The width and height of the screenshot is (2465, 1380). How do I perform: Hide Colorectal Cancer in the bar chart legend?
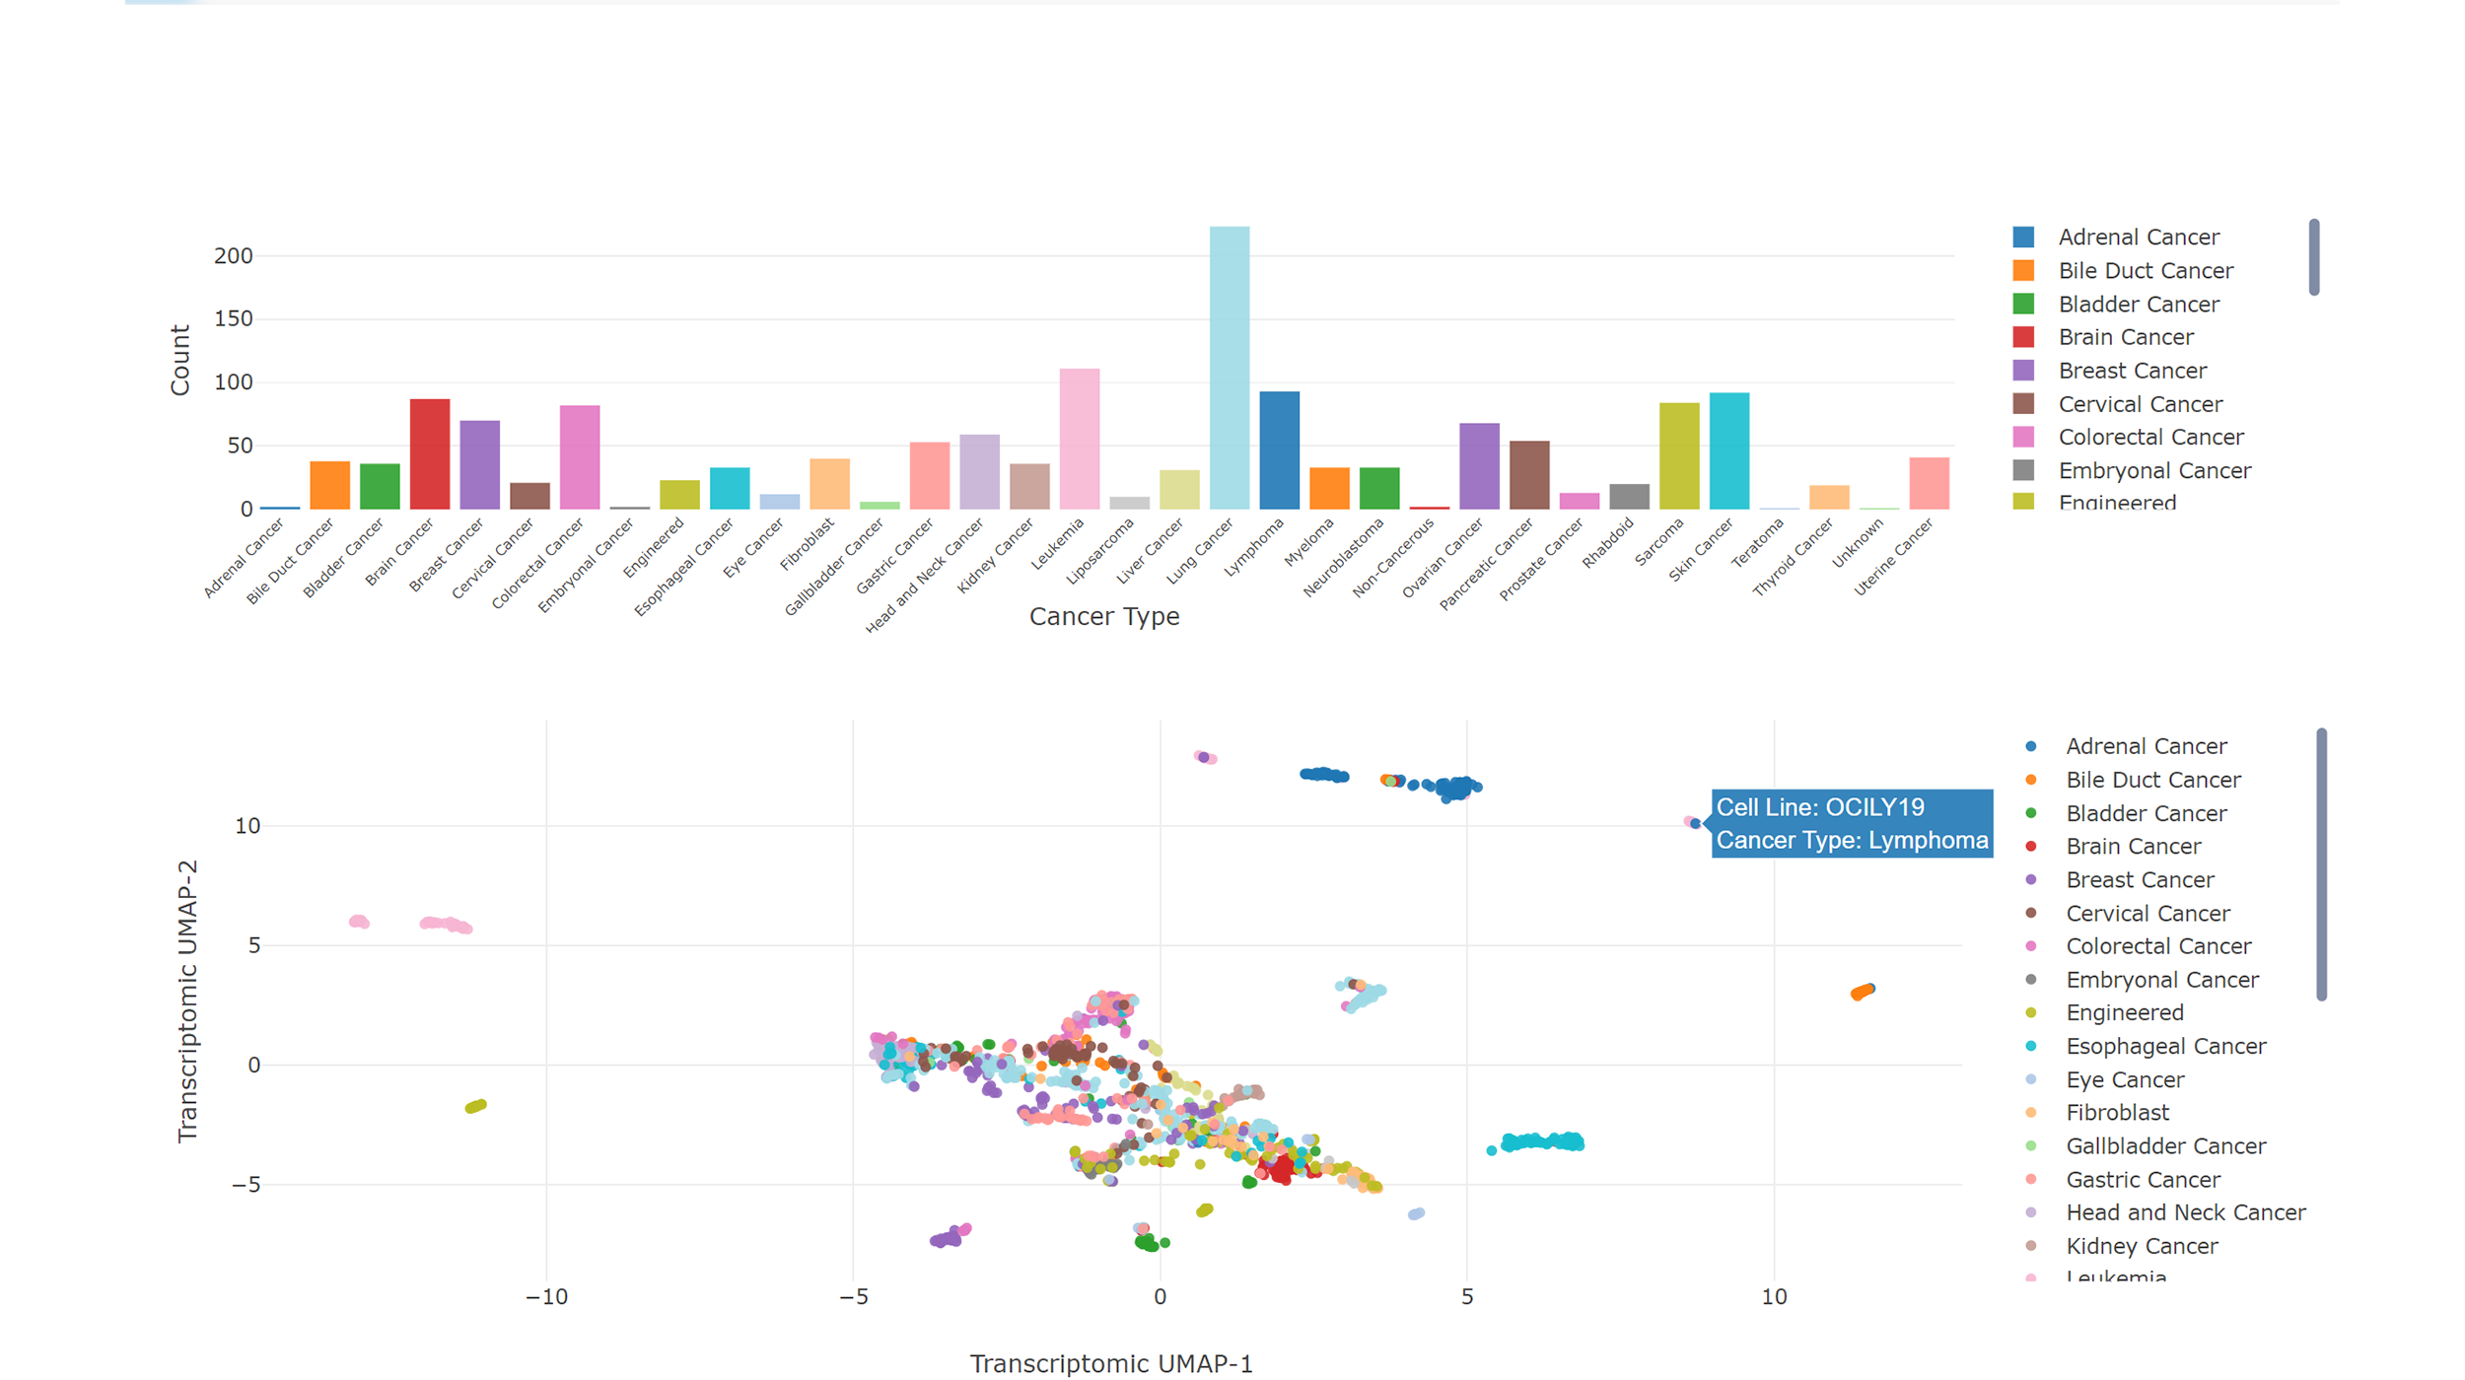[2149, 437]
